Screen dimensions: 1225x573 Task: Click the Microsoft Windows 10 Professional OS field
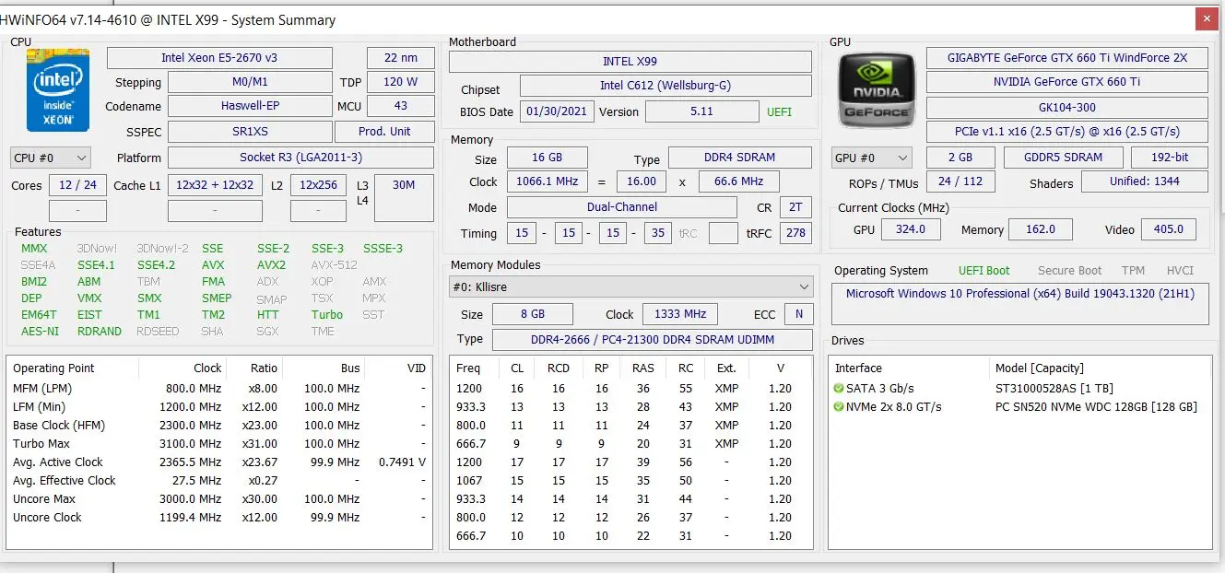(x=1020, y=304)
